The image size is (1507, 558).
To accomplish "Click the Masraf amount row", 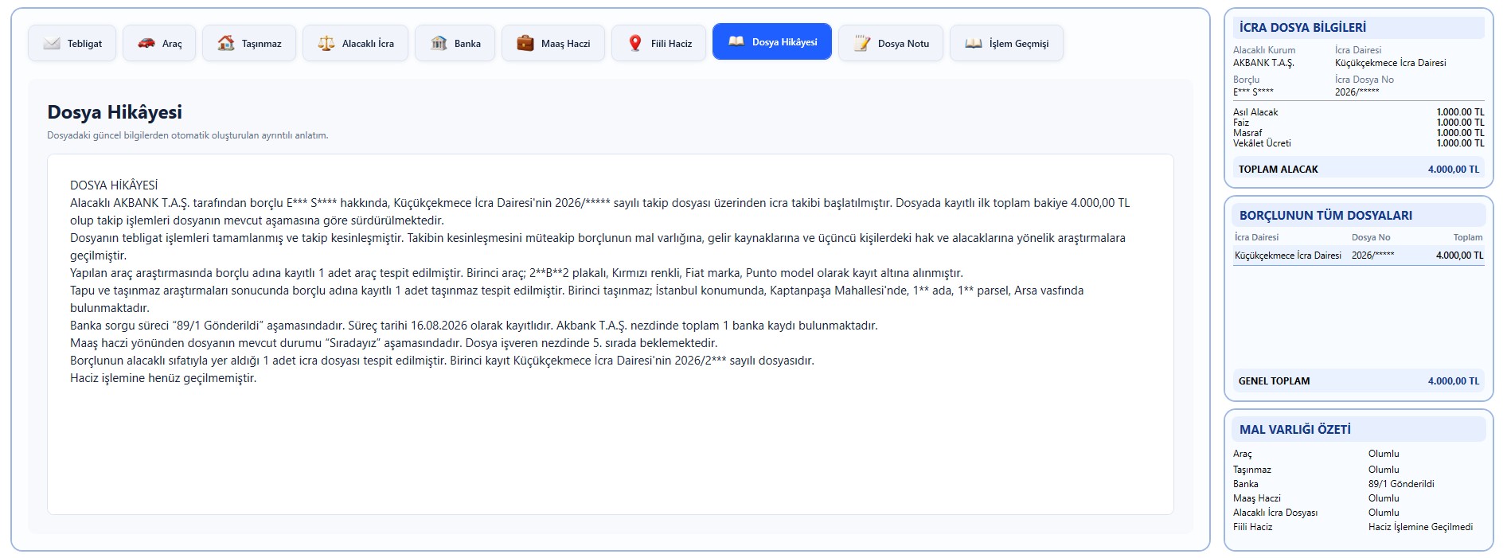I will [1358, 133].
